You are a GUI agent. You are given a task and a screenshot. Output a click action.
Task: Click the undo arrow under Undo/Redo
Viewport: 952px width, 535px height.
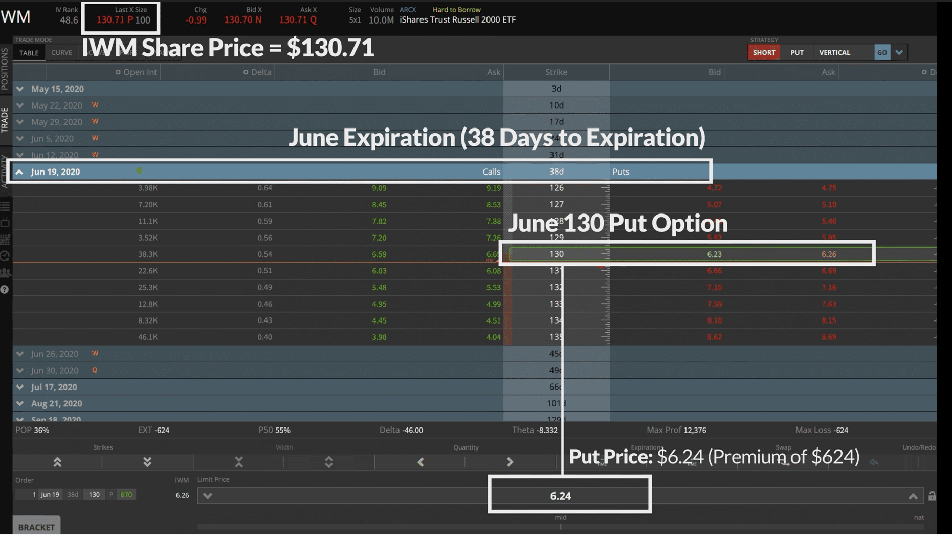(x=874, y=462)
